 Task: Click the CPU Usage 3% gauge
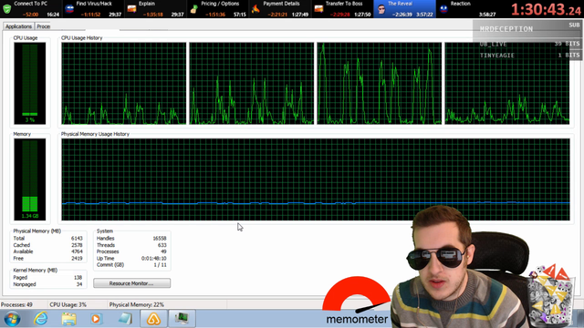tap(30, 83)
